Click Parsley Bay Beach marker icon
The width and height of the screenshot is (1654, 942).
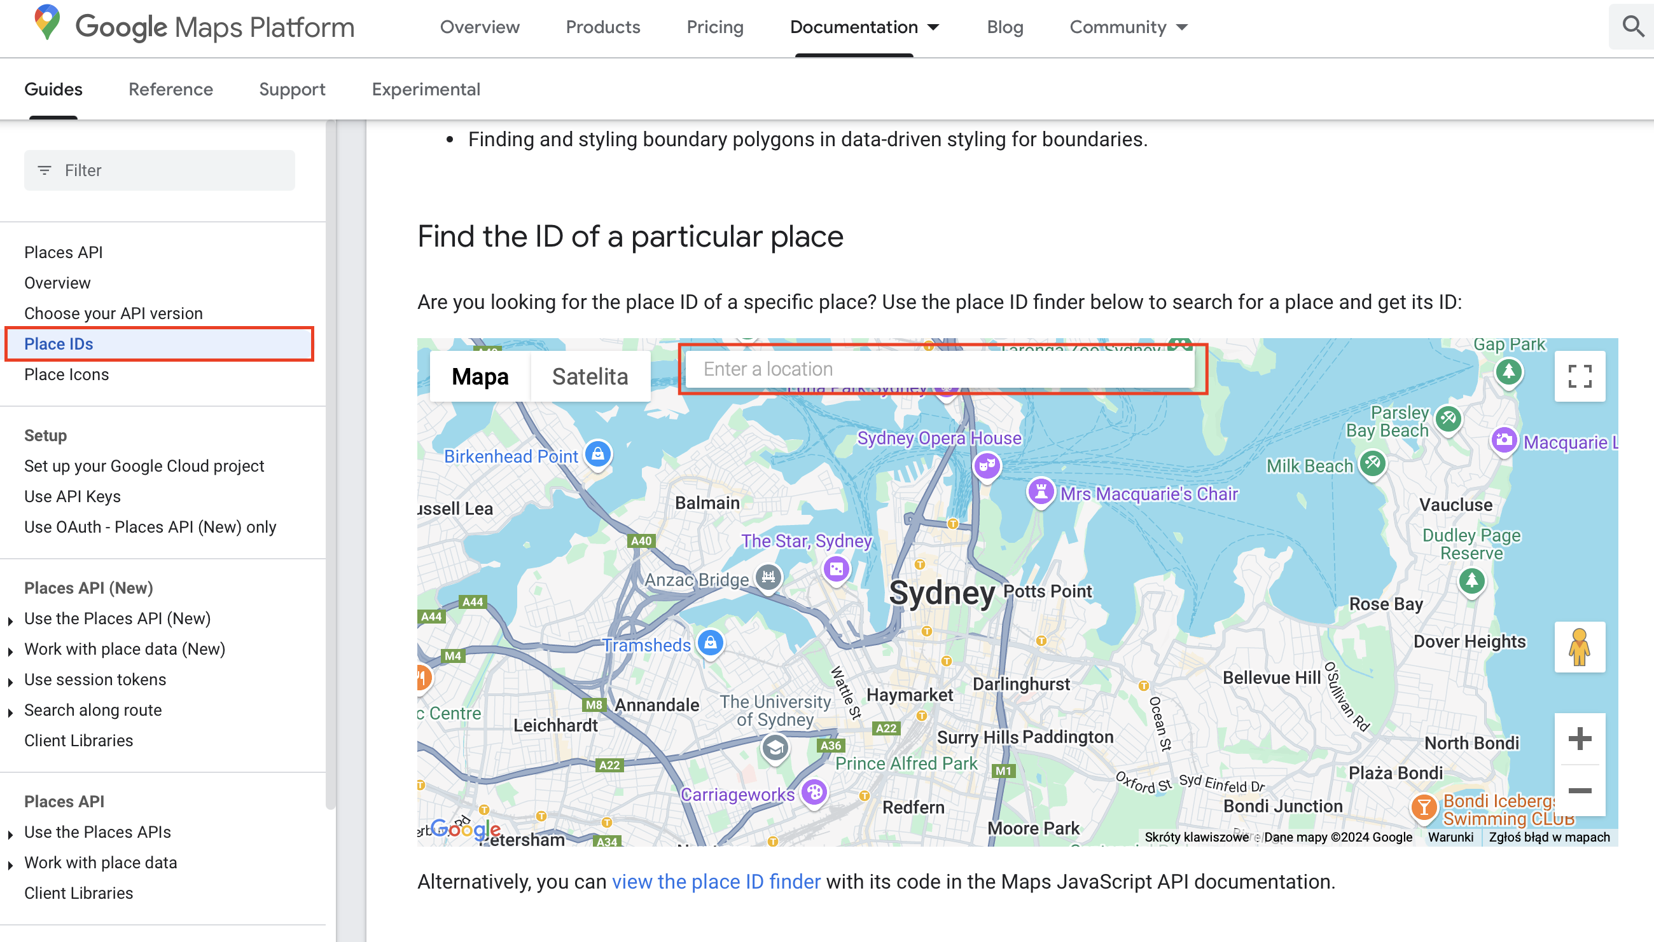(x=1448, y=420)
